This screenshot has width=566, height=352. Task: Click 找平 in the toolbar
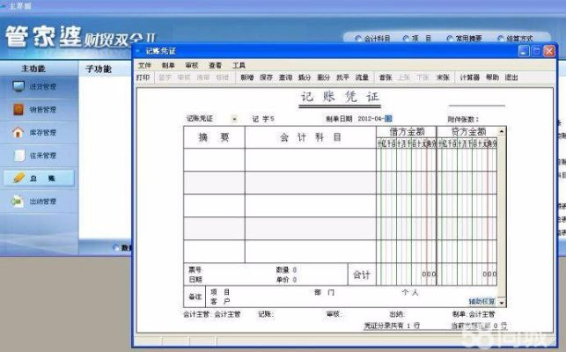(342, 77)
